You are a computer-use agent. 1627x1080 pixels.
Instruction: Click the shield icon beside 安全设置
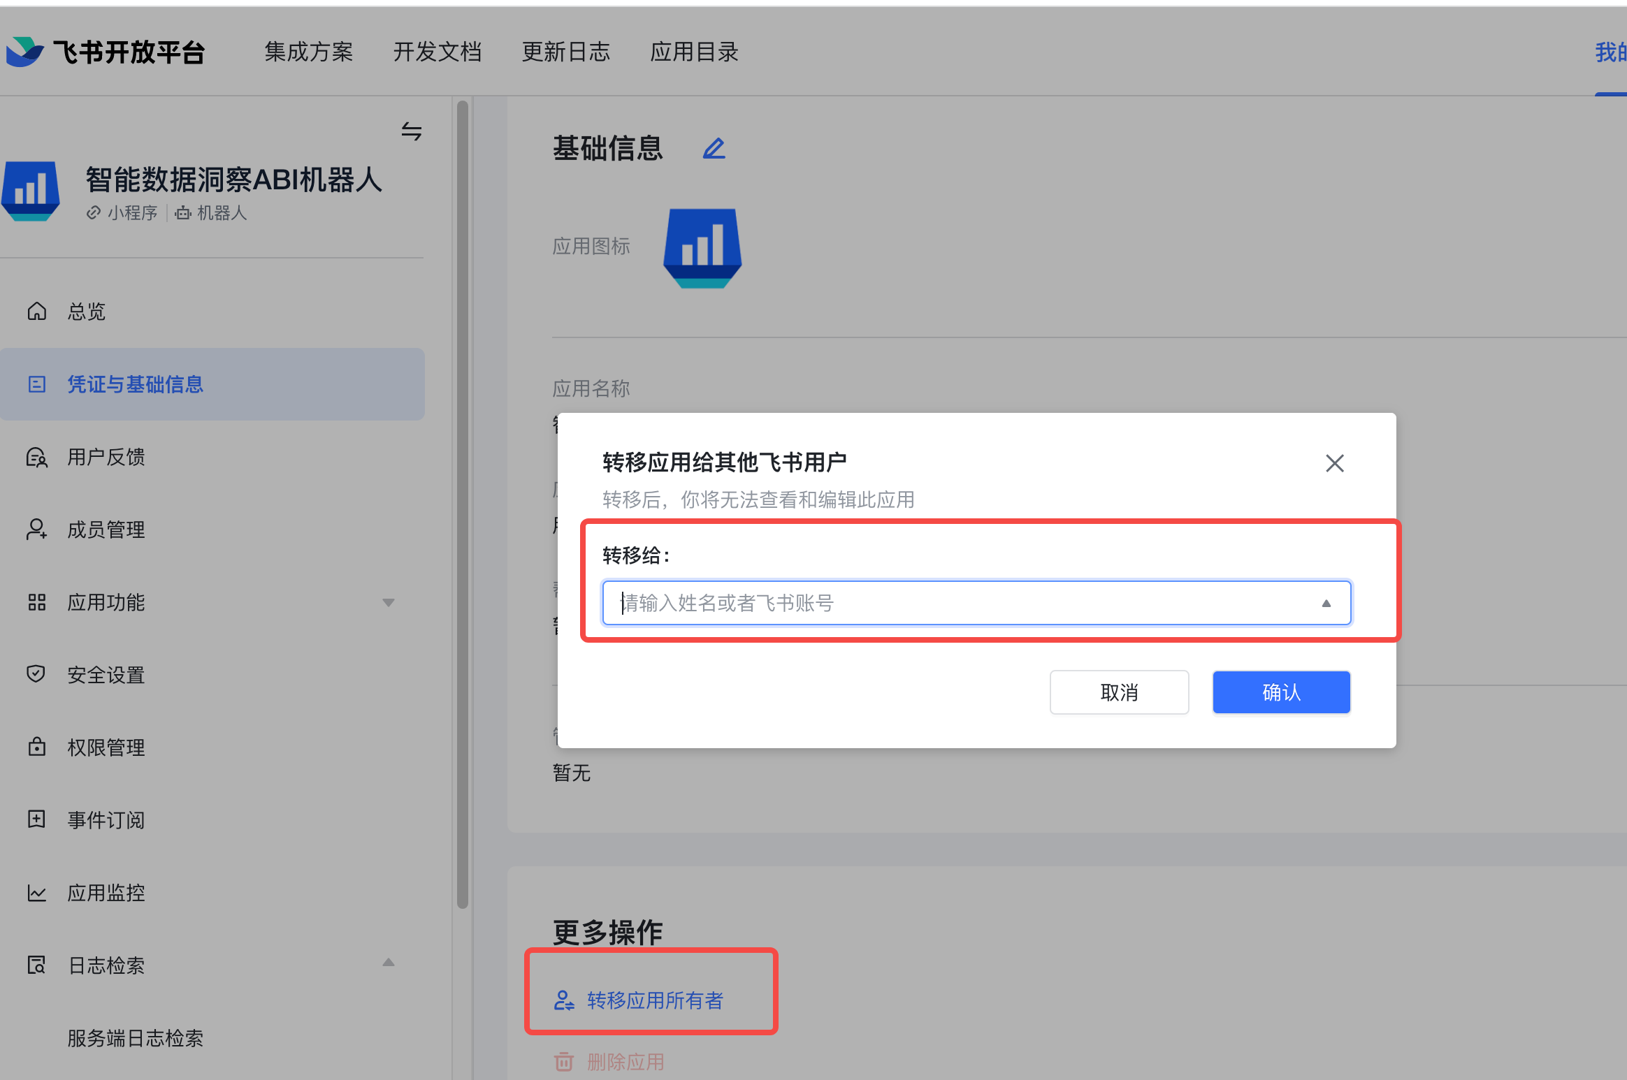tap(36, 674)
